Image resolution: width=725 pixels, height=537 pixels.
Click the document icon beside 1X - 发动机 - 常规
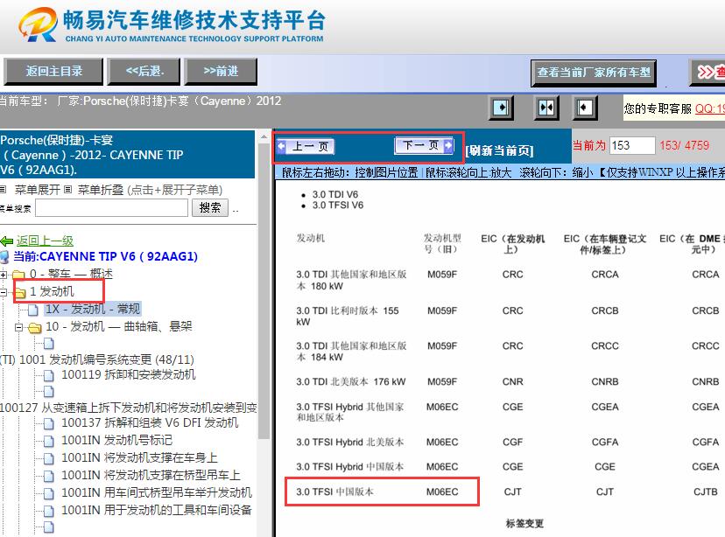[x=32, y=310]
